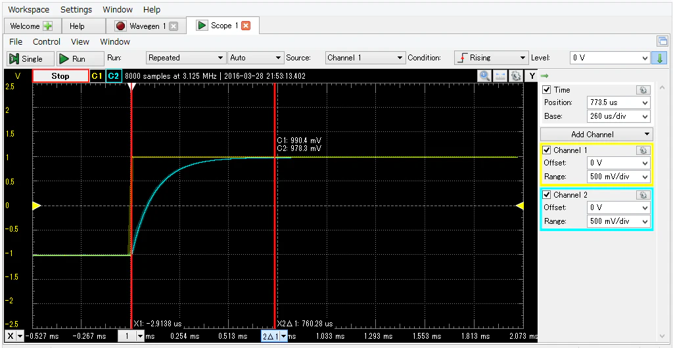Image resolution: width=673 pixels, height=348 pixels.
Task: Open the Channel 1 settings gear icon
Action: (x=643, y=150)
